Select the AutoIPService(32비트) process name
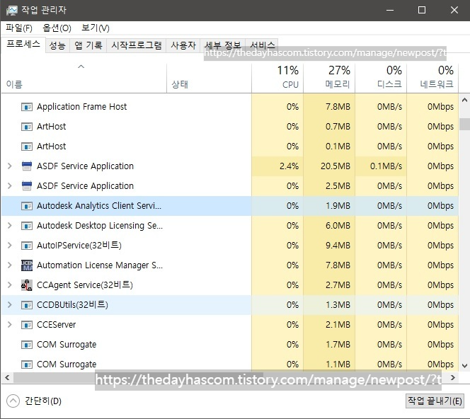470x419 pixels. (79, 246)
